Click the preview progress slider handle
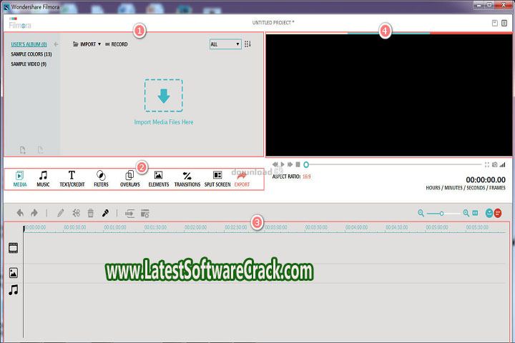515x343 pixels. click(x=306, y=164)
